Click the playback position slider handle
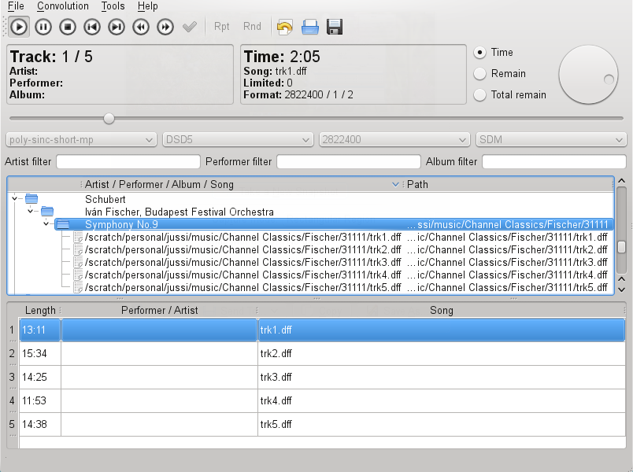This screenshot has height=472, width=633. [x=109, y=119]
